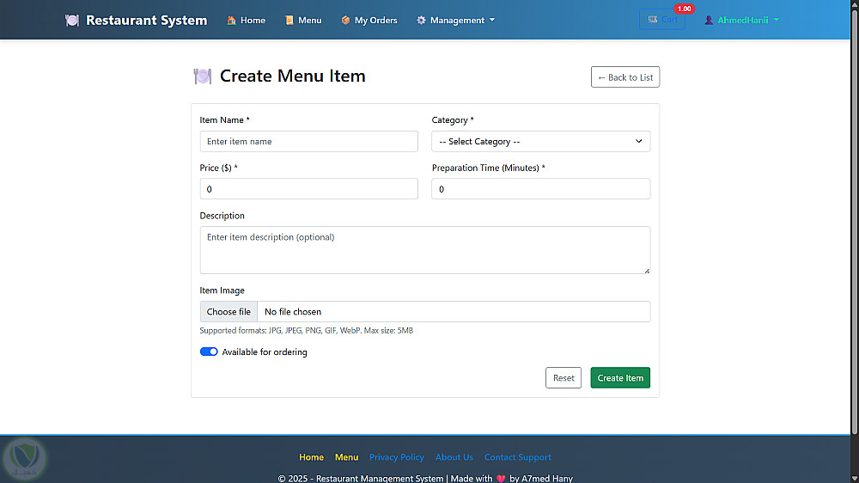Click the Menu scroll icon in navbar
859x483 pixels.
click(x=289, y=20)
